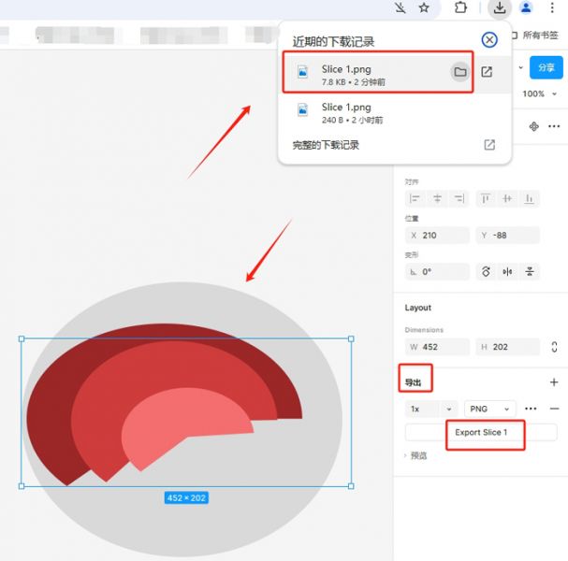Align horizontal centers icon

click(x=437, y=198)
